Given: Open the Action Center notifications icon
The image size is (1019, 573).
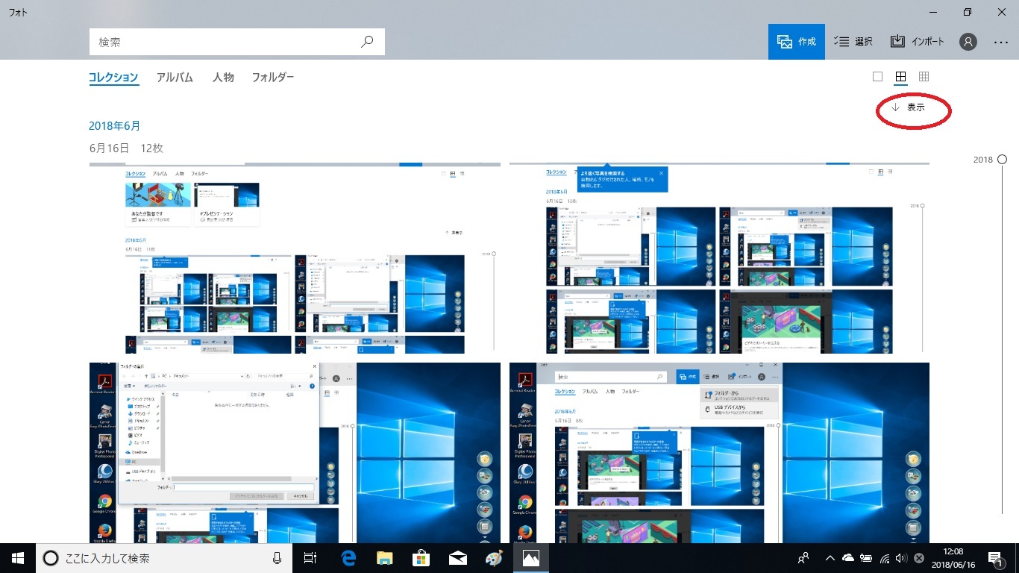Looking at the screenshot, I should tap(994, 558).
